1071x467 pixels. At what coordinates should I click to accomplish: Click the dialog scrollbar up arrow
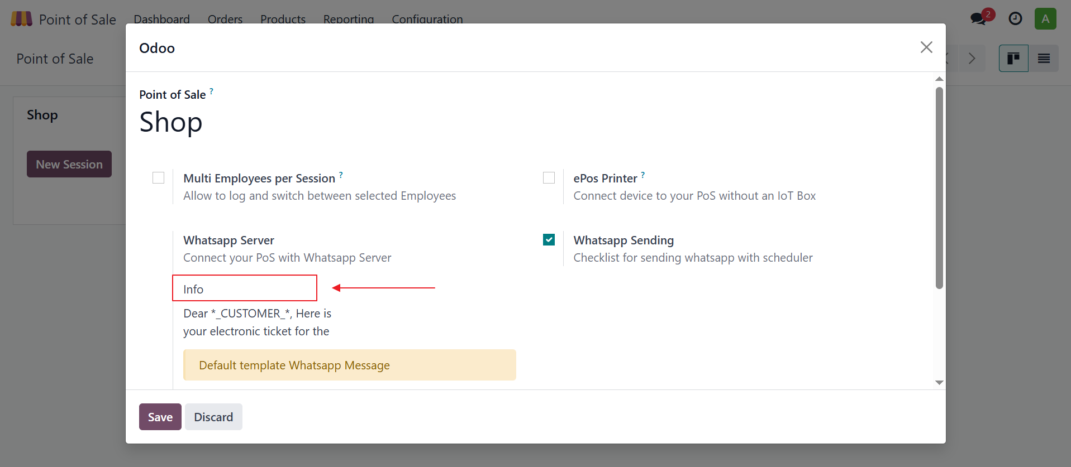(939, 79)
